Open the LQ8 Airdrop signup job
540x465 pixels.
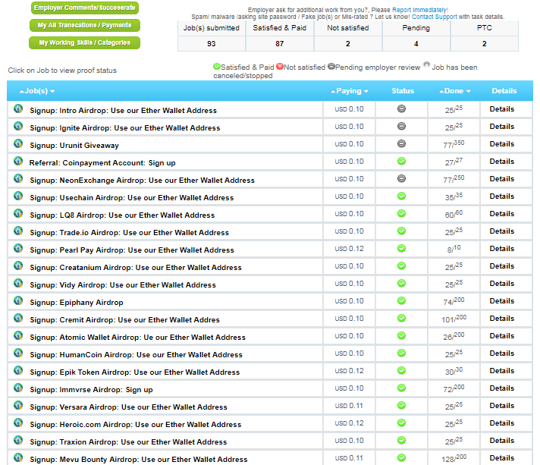(122, 215)
